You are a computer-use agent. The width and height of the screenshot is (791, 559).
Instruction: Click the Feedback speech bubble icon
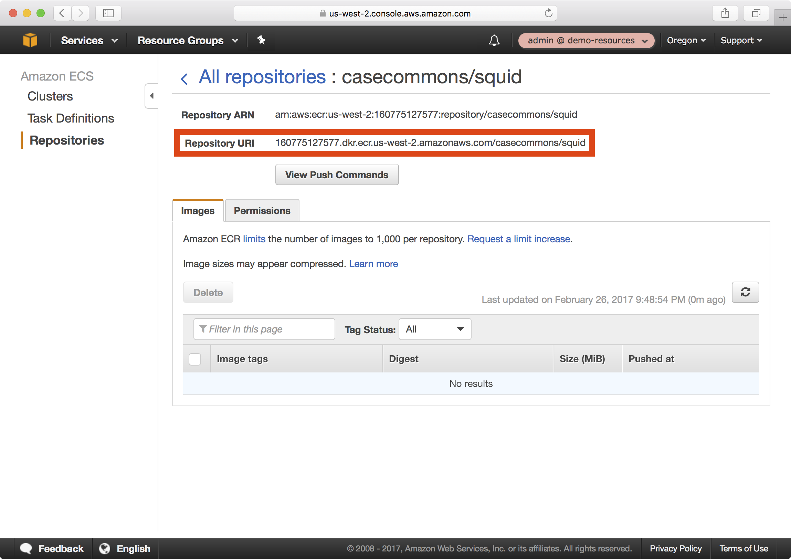click(26, 548)
